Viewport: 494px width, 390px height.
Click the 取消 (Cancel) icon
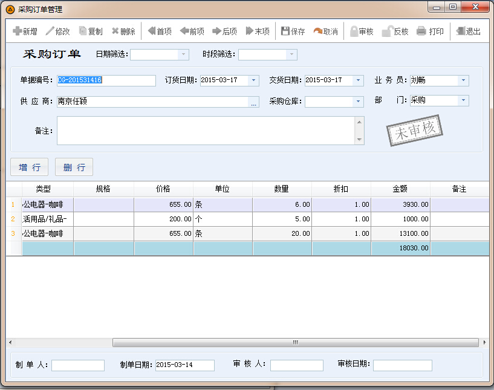click(325, 31)
